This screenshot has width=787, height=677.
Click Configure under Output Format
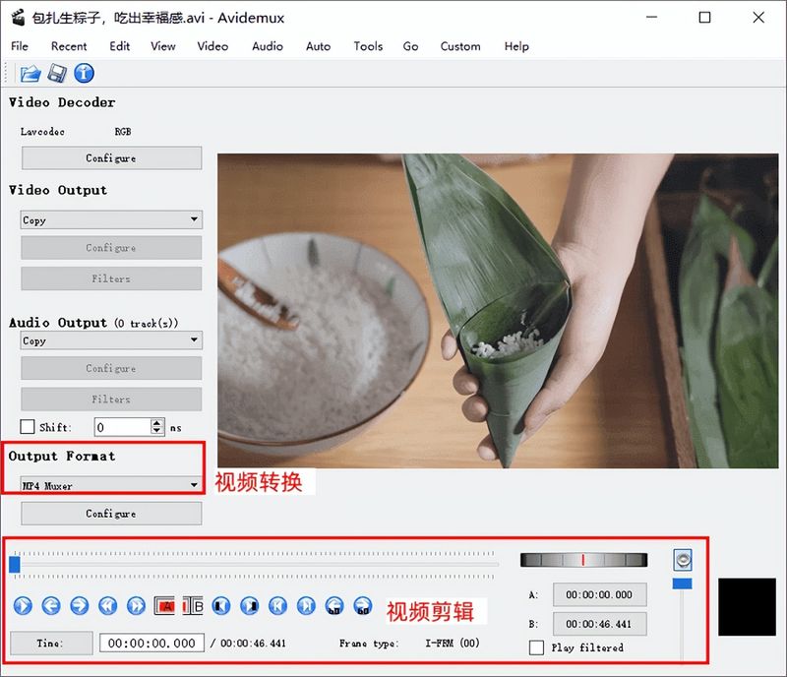coord(111,514)
